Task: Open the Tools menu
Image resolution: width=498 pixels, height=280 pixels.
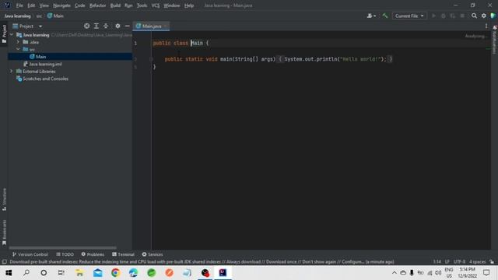Action: [142, 5]
